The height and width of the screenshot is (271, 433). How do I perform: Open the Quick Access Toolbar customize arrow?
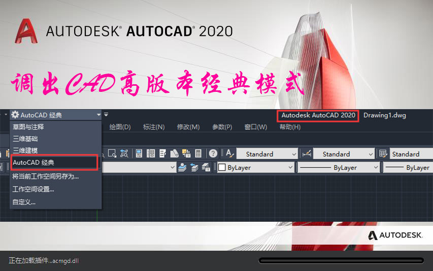pos(106,114)
